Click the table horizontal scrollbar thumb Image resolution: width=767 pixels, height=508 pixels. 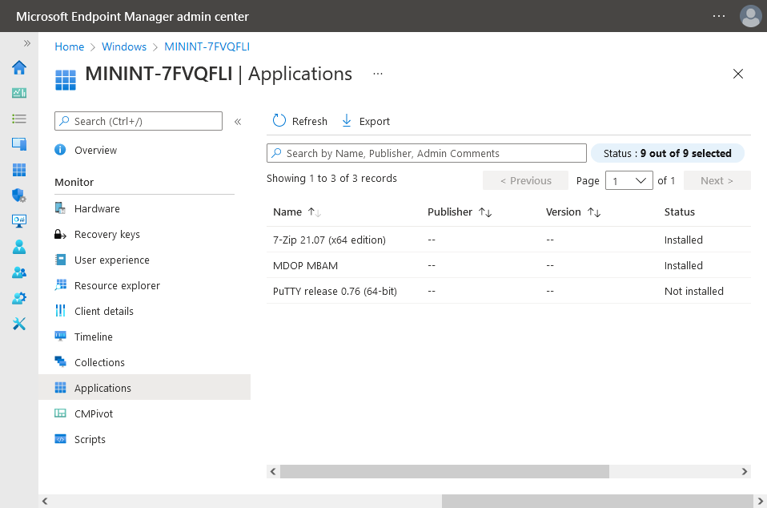pos(444,471)
